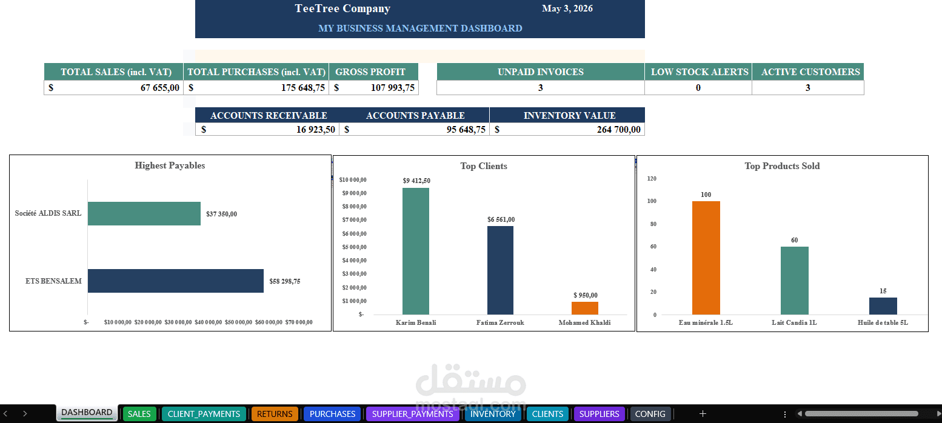Click the UNPAID INVOICES header
942x423 pixels.
tap(540, 72)
